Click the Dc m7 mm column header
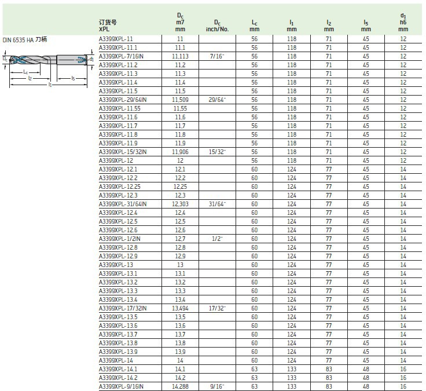426x391 pixels. coord(180,21)
